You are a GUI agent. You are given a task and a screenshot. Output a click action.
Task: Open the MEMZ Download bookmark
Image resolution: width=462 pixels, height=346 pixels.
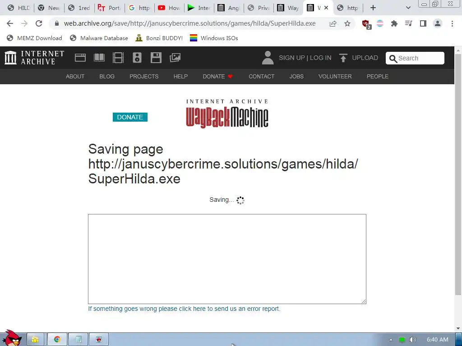[x=34, y=38]
